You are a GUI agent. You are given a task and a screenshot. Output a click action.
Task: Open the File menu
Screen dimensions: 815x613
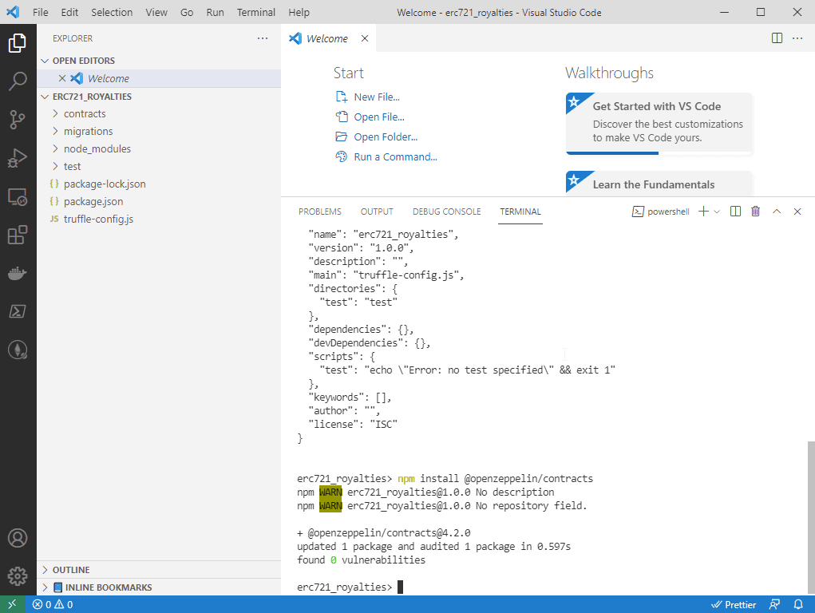point(40,12)
